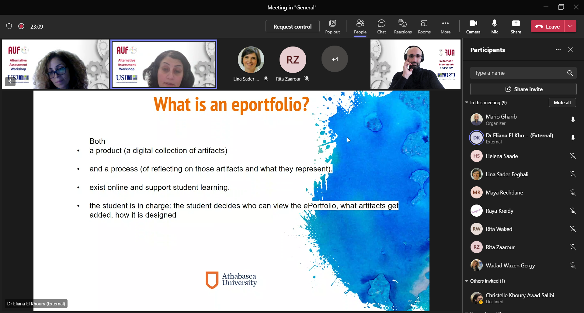
Task: Click Helena Saade's muted mic icon
Action: [x=573, y=156]
